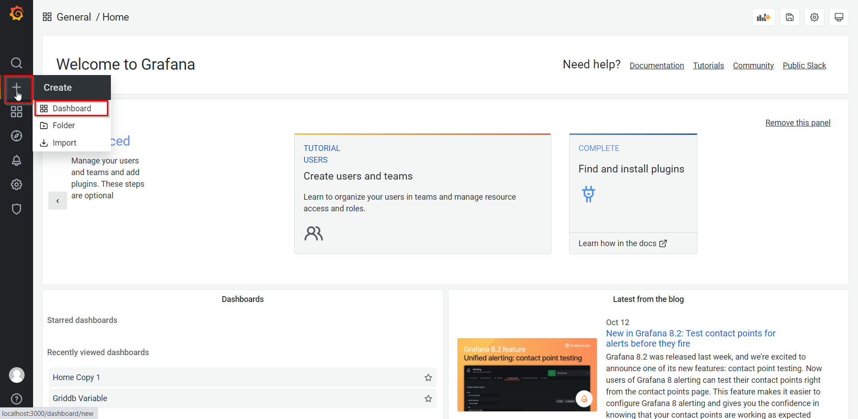Click the Grafana logo in sidebar
This screenshot has width=858, height=419.
tap(17, 14)
